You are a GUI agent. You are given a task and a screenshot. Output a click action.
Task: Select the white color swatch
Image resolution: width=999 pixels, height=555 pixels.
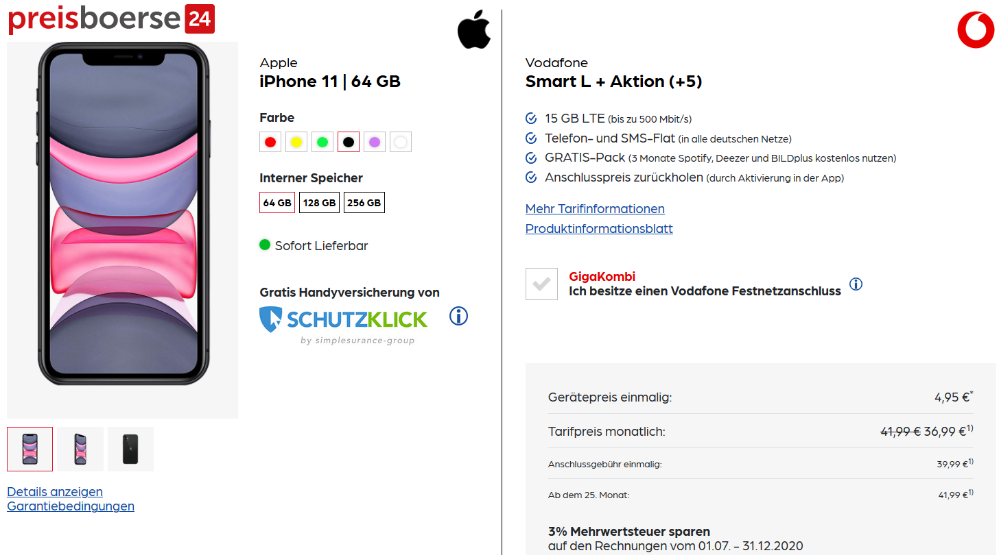coord(401,142)
